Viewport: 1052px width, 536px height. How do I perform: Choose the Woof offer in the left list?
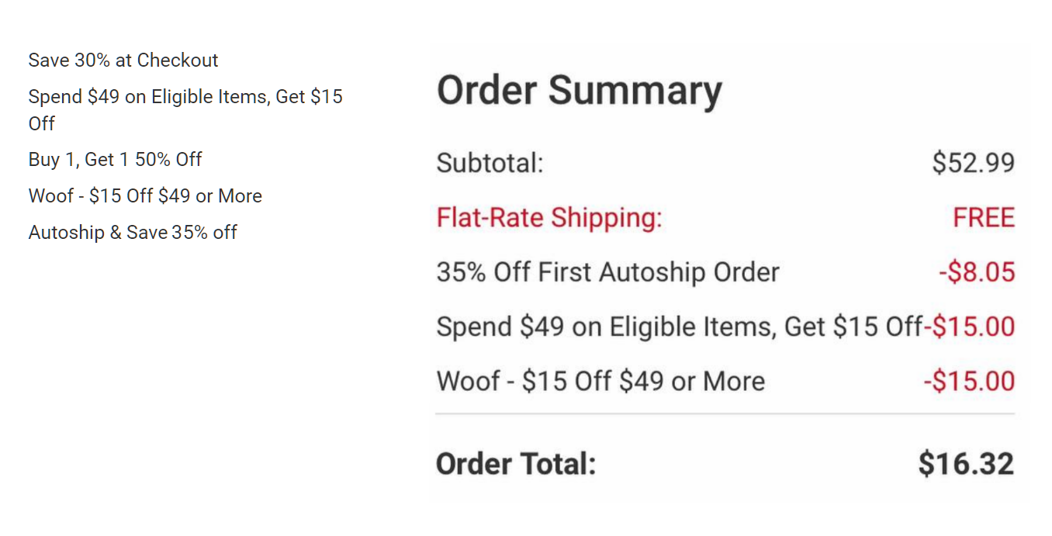(145, 196)
